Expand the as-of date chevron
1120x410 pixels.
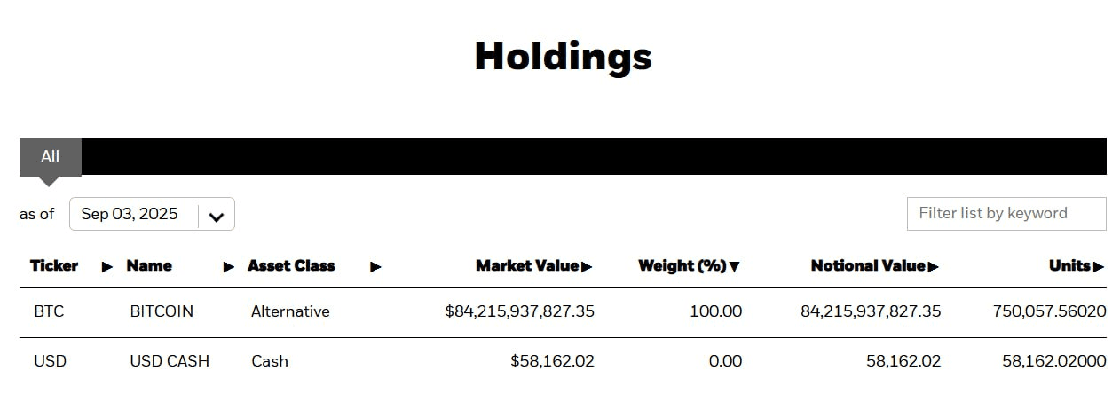pyautogui.click(x=217, y=215)
